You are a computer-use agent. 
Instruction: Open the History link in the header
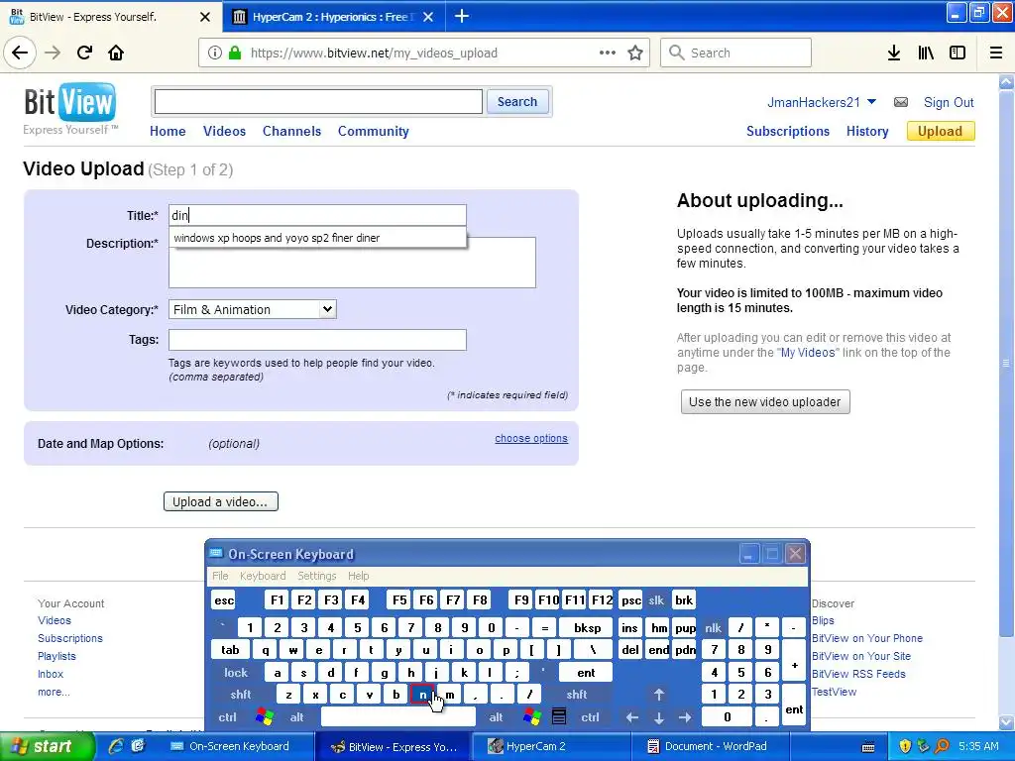(x=866, y=131)
